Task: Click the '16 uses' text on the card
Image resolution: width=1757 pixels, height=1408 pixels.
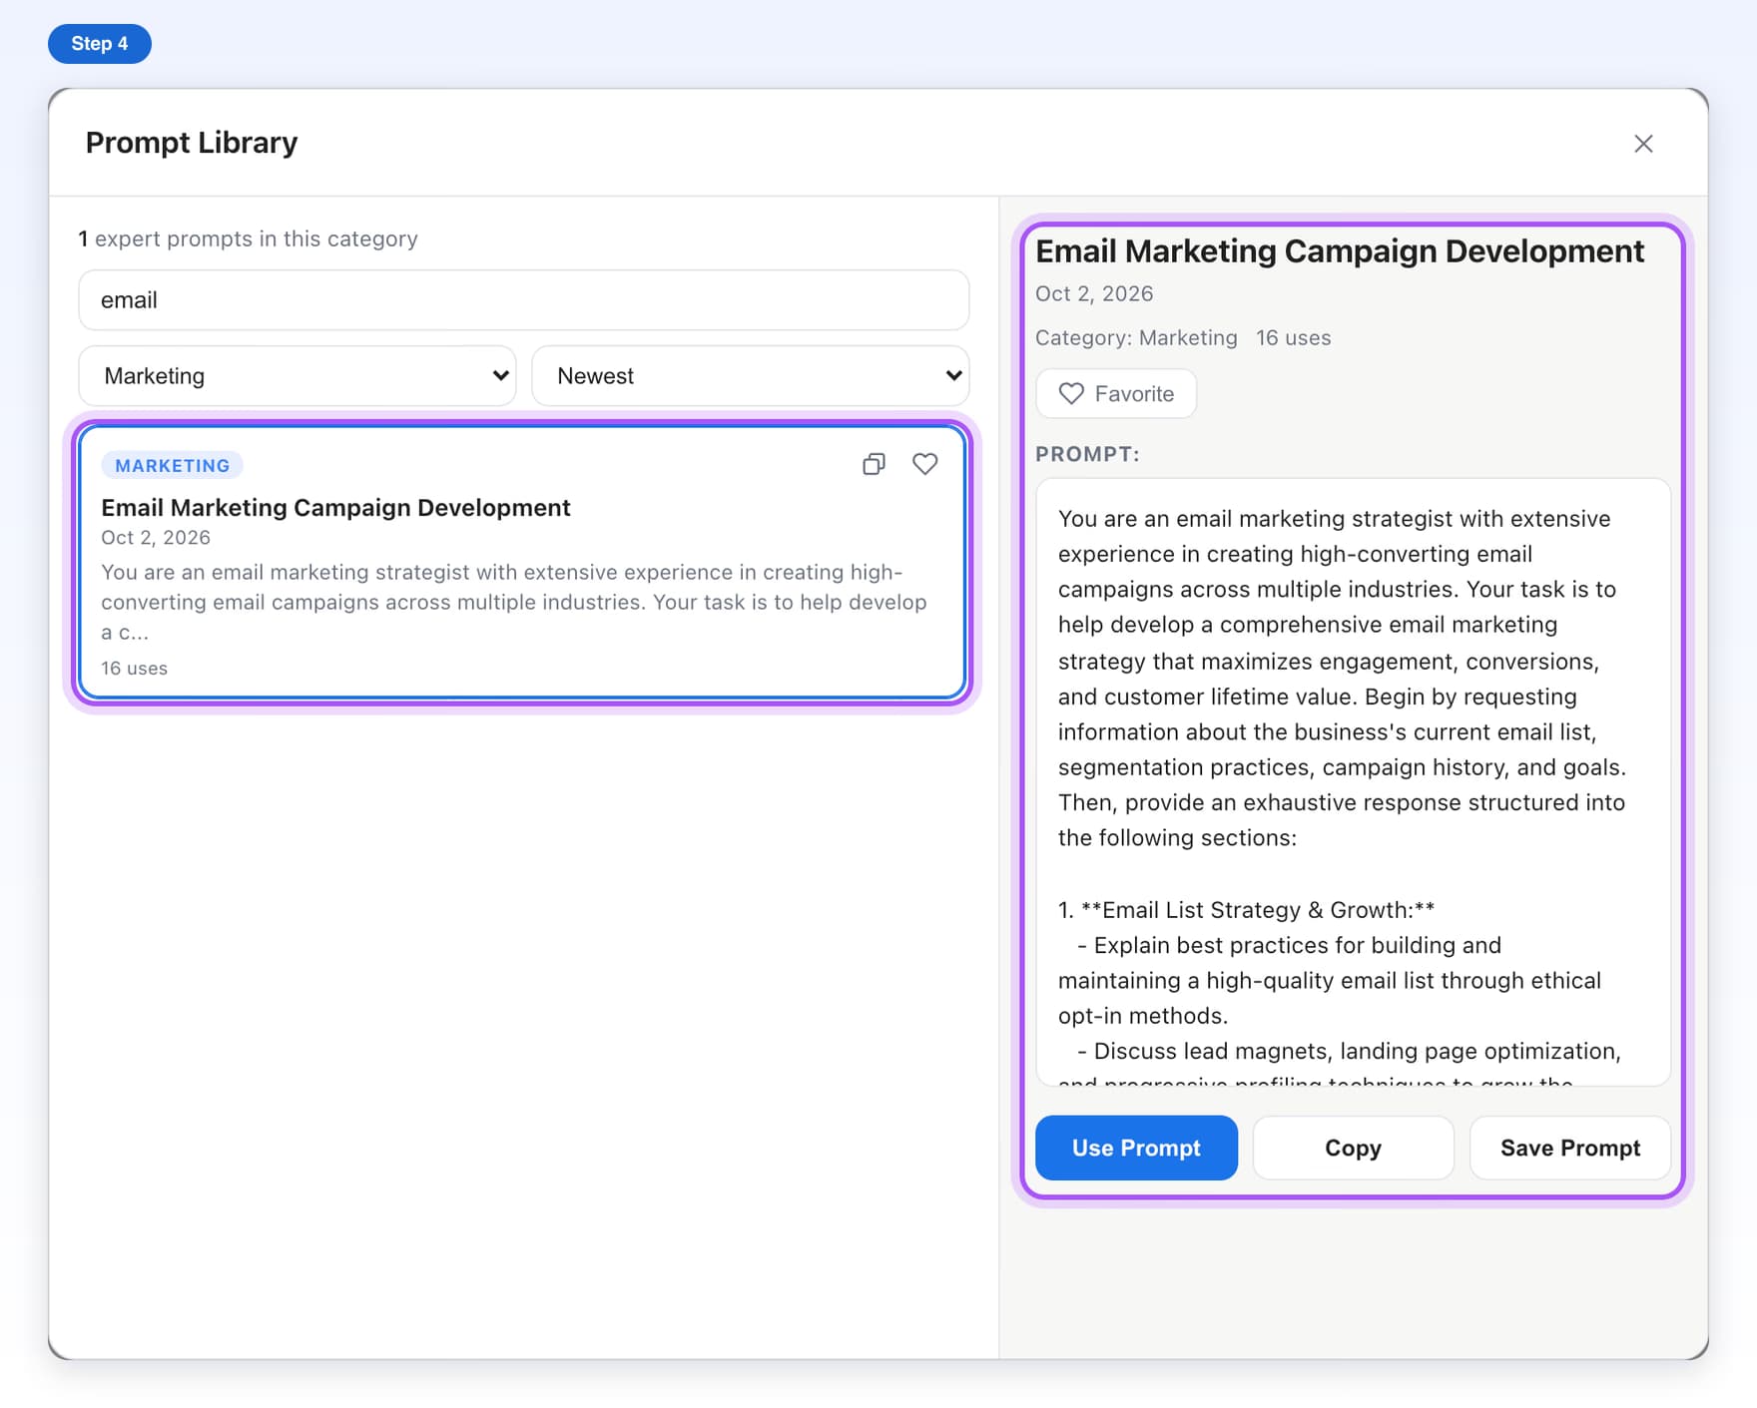Action: tap(134, 669)
